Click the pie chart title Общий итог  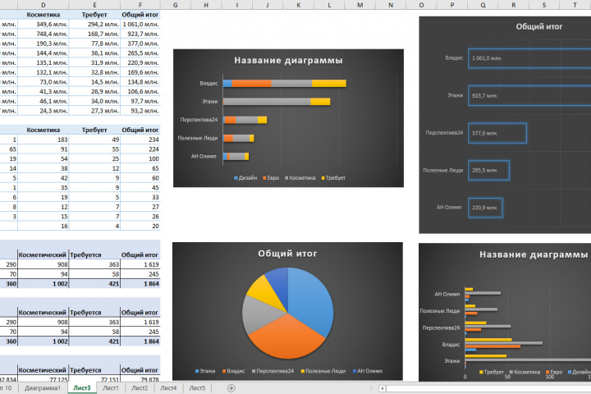pos(287,254)
